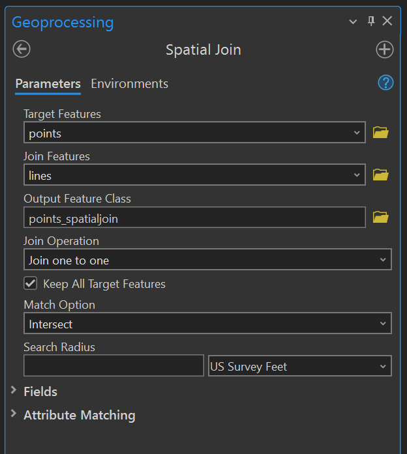Expand the Fields section
Viewport: 407px width, 454px height.
pos(40,391)
